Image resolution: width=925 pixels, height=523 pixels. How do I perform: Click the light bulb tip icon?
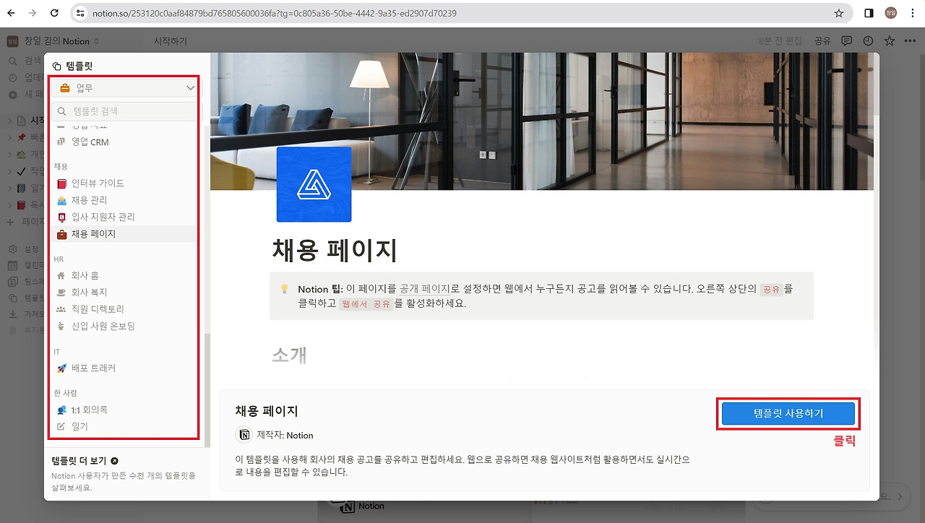(x=285, y=289)
